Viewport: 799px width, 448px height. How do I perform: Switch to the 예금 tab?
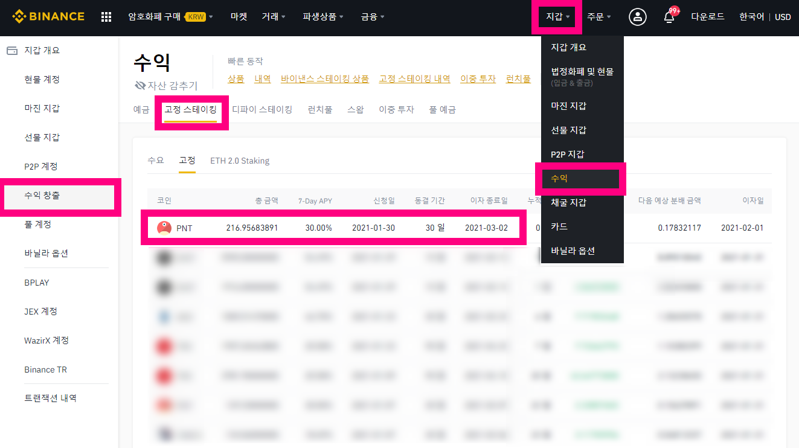pyautogui.click(x=141, y=110)
